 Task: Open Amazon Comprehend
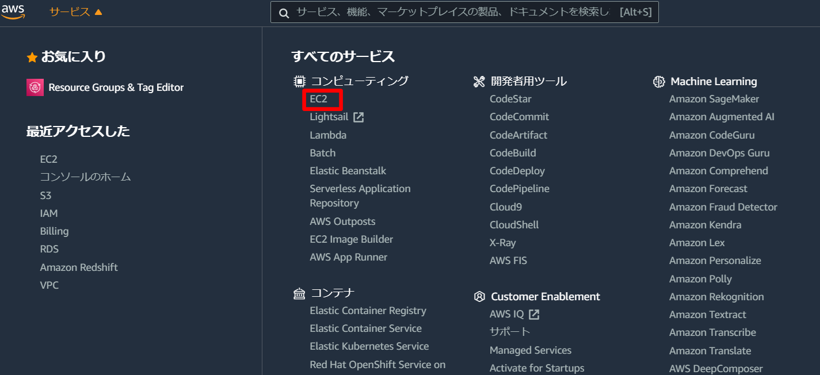(719, 171)
